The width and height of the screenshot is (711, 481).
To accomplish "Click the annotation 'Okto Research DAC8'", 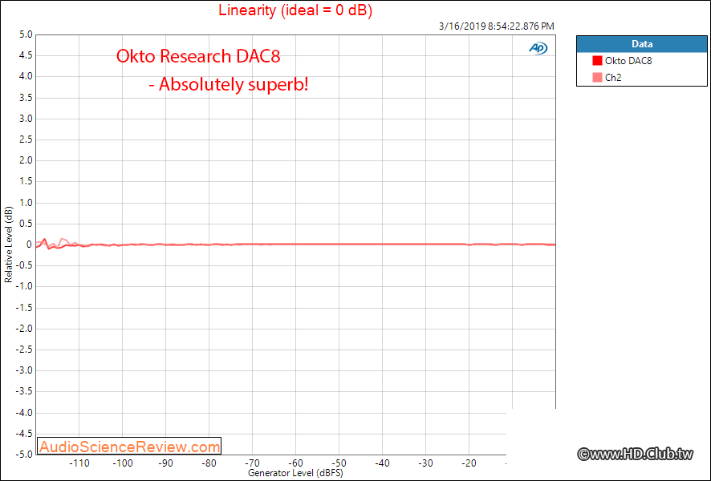I will (x=198, y=56).
